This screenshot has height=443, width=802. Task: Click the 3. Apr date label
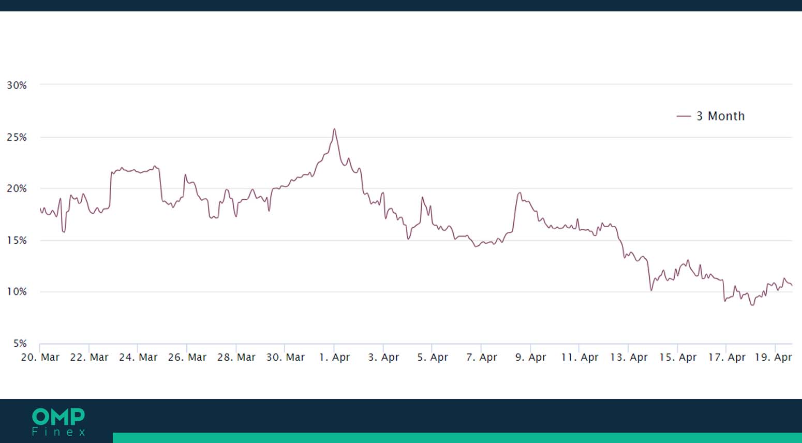pyautogui.click(x=383, y=358)
